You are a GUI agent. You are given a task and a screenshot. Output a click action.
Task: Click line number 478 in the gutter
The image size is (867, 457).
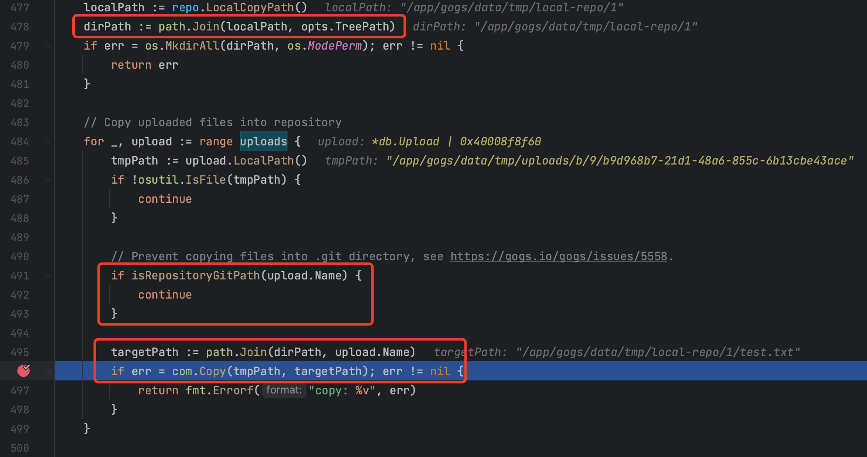pos(20,27)
